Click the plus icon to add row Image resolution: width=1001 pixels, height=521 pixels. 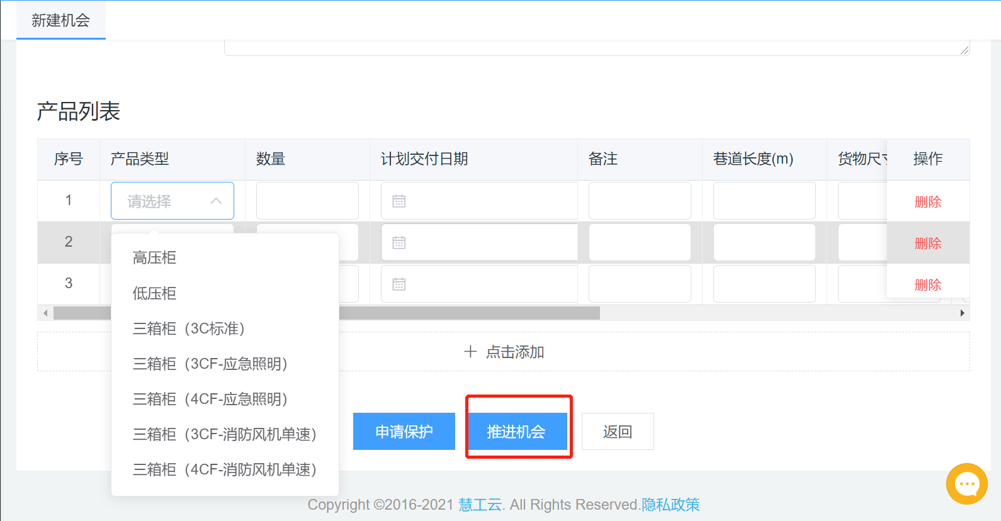coord(470,352)
